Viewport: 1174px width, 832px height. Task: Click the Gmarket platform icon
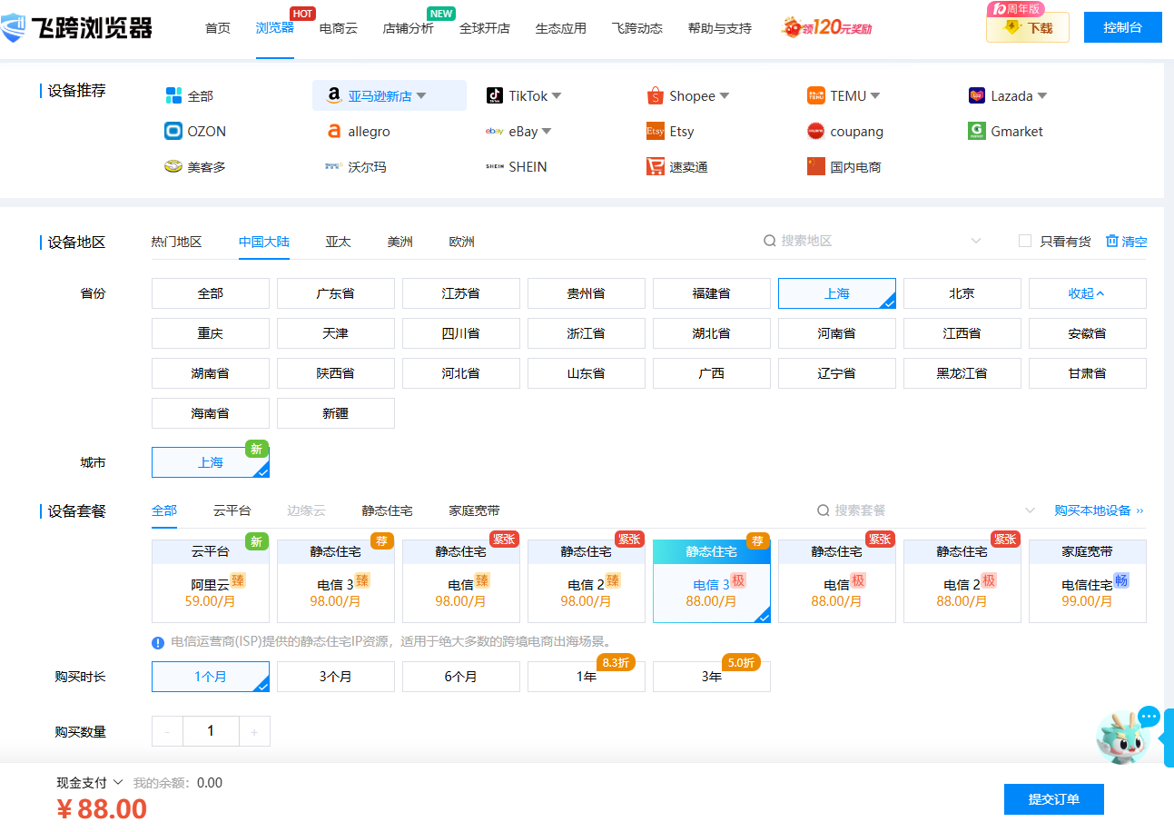(x=977, y=131)
